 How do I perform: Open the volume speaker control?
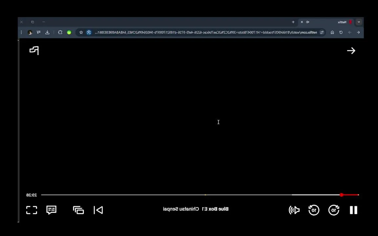point(294,210)
